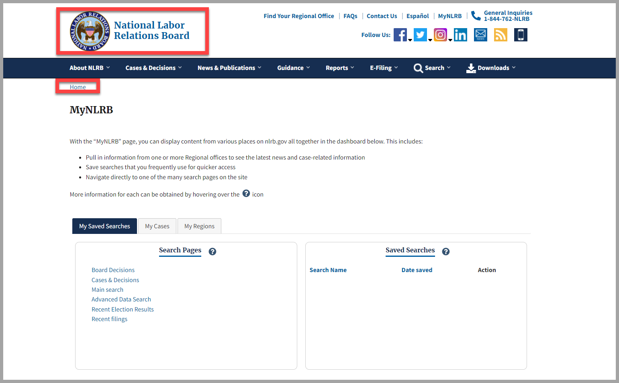Click the Action column header
Image resolution: width=619 pixels, height=383 pixels.
pos(487,270)
